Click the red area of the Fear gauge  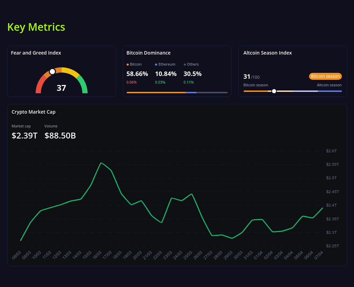coord(38,86)
